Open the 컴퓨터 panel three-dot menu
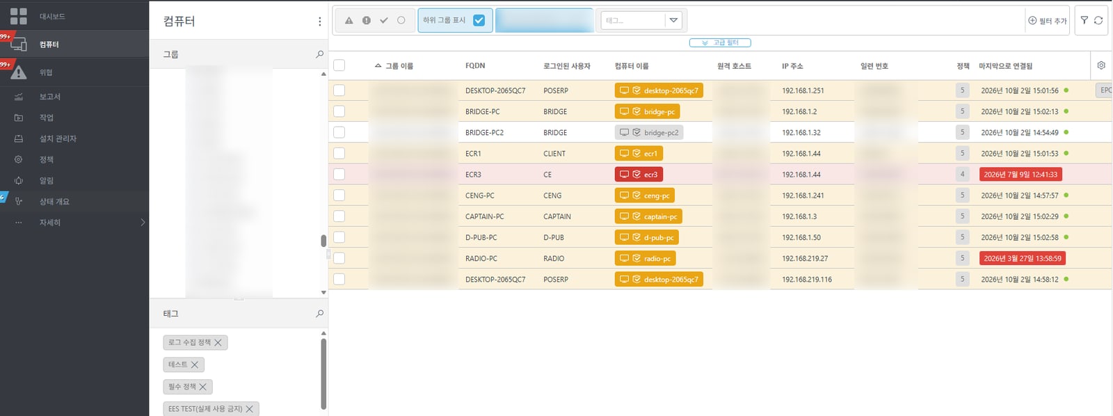1113x416 pixels. click(x=319, y=22)
